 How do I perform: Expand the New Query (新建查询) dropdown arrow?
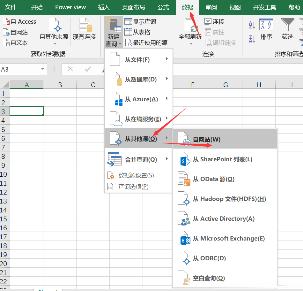tap(120, 44)
